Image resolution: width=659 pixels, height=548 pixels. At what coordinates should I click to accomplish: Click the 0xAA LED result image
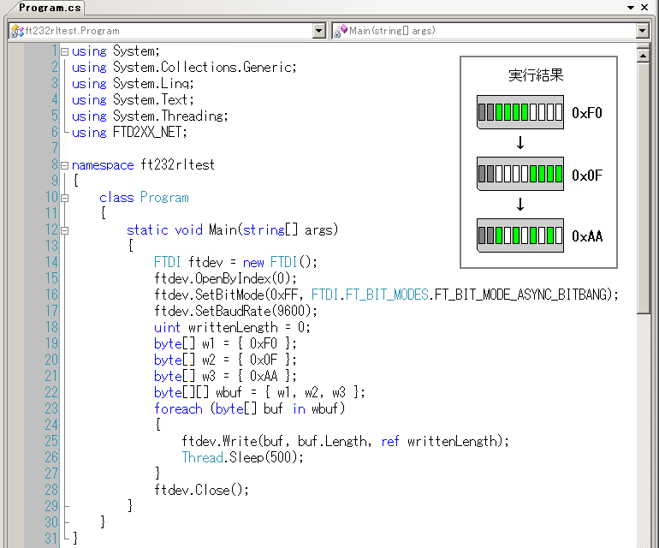520,235
